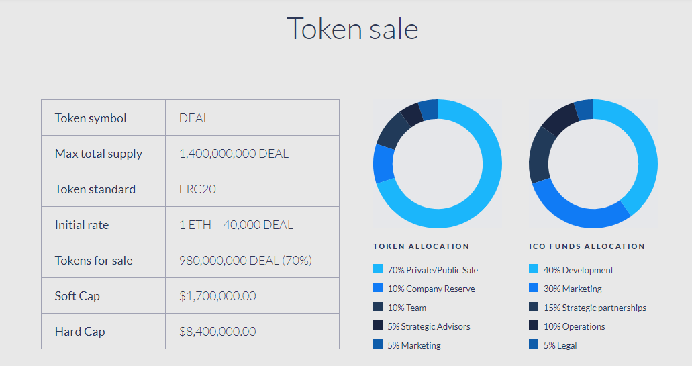This screenshot has height=366, width=692.
Task: Click the 70% Private/Public Sale legend swatch
Action: pyautogui.click(x=378, y=269)
